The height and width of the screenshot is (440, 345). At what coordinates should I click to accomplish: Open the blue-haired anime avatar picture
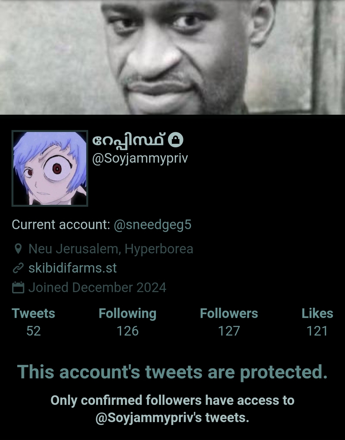click(x=50, y=168)
